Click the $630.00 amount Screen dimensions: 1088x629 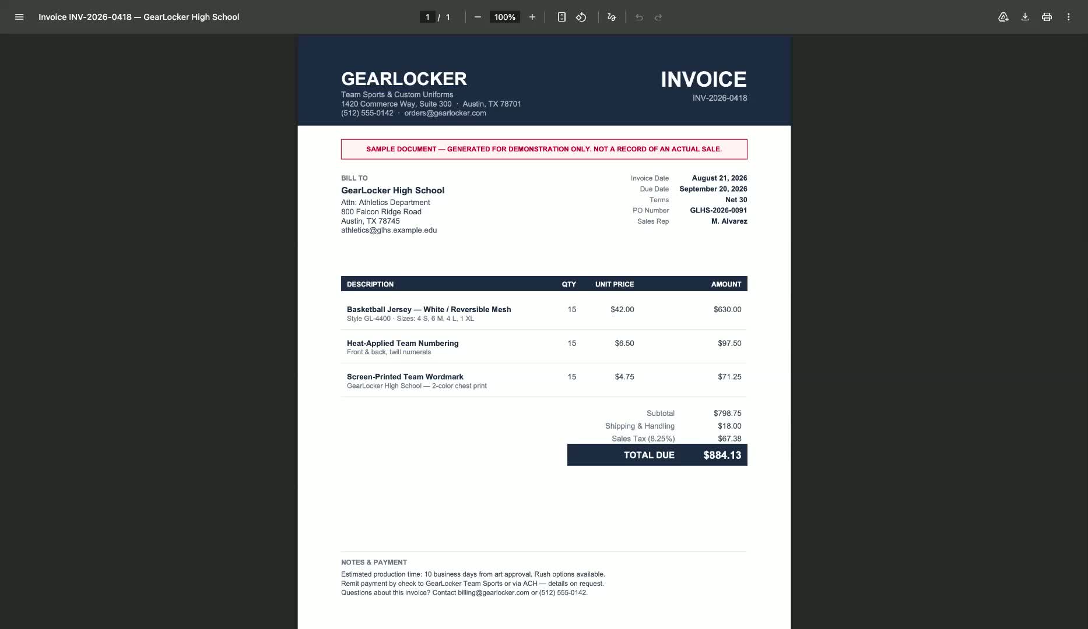pyautogui.click(x=728, y=309)
